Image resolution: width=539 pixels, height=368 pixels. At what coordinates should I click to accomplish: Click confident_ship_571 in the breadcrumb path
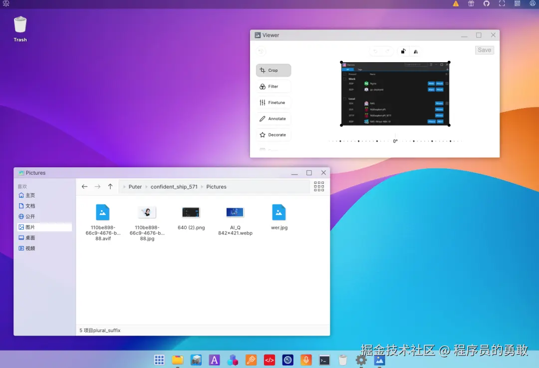point(174,187)
